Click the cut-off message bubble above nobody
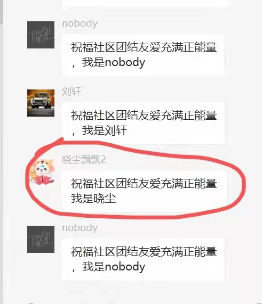This screenshot has height=304, width=262. click(x=145, y=3)
